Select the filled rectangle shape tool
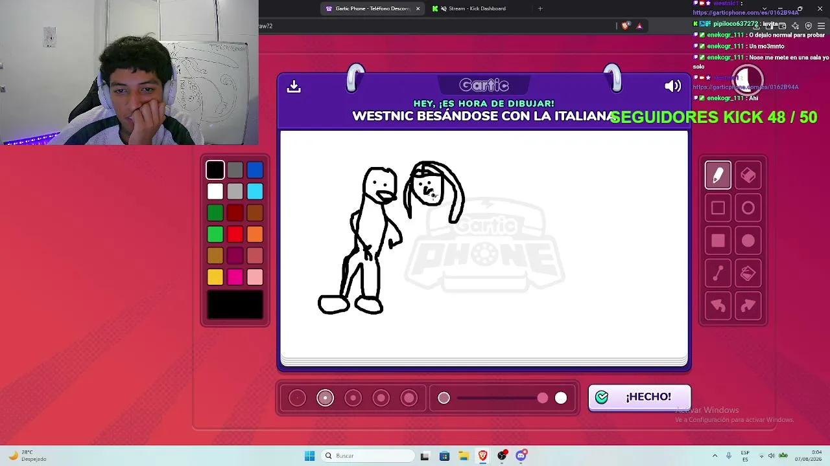This screenshot has width=830, height=466. (x=718, y=241)
